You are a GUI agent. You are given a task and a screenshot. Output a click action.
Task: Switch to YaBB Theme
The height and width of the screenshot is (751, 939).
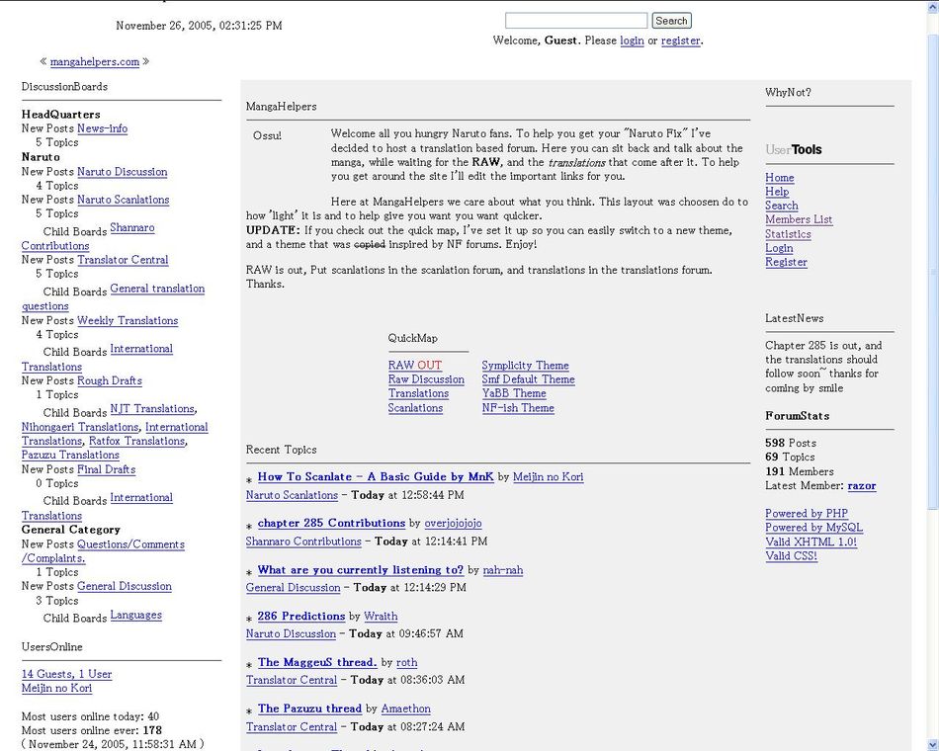point(514,393)
